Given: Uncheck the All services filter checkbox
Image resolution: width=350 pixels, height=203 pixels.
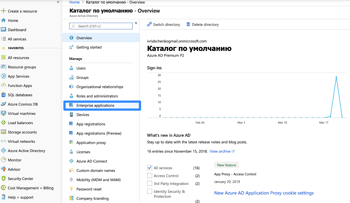Looking at the screenshot, I should [150, 168].
